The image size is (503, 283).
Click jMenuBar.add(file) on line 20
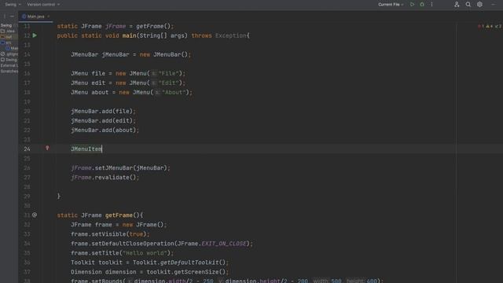[x=103, y=112]
